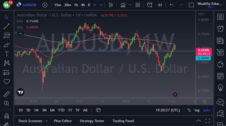Open the economic calendar panel
Screen dimensions: 226x126
point(220,76)
